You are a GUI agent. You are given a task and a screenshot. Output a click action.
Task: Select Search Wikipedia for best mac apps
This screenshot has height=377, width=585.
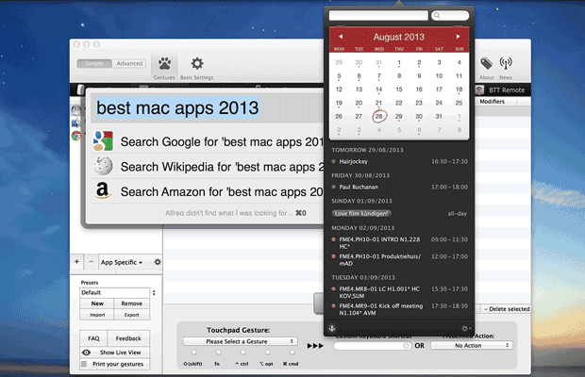pyautogui.click(x=207, y=167)
